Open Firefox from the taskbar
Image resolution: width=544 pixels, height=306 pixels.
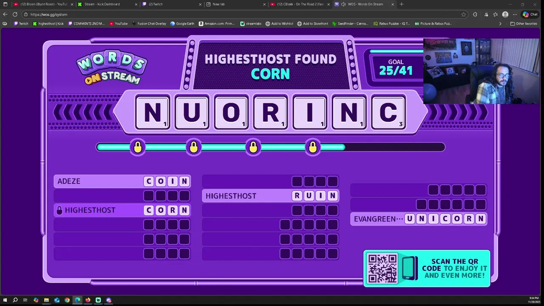[88, 300]
